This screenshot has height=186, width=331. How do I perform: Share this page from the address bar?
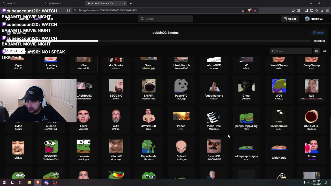[243, 10]
